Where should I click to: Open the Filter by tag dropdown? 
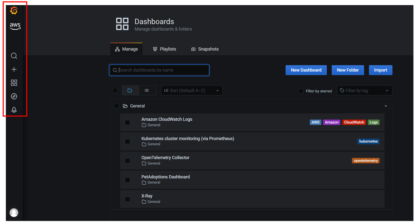pyautogui.click(x=364, y=91)
